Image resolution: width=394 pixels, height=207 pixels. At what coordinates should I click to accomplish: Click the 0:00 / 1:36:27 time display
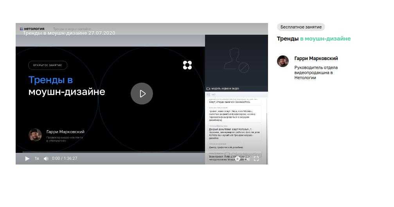click(65, 159)
